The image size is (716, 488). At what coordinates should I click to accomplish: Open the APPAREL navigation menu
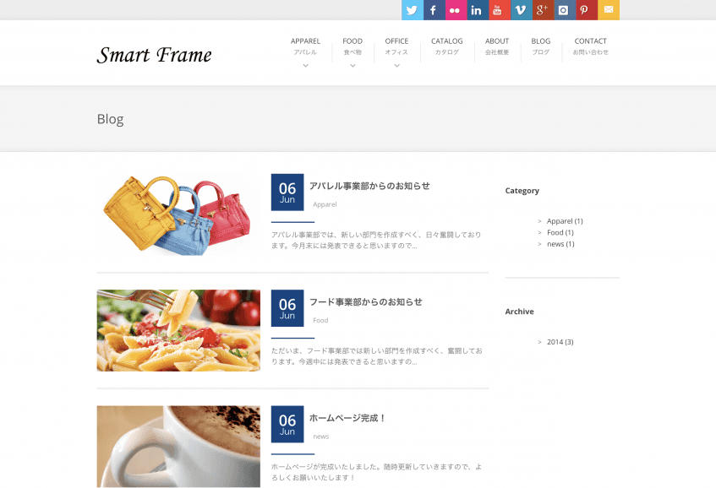click(x=305, y=46)
